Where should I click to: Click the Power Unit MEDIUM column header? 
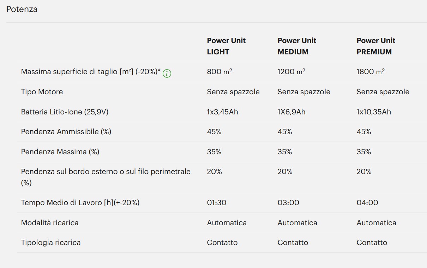point(297,46)
